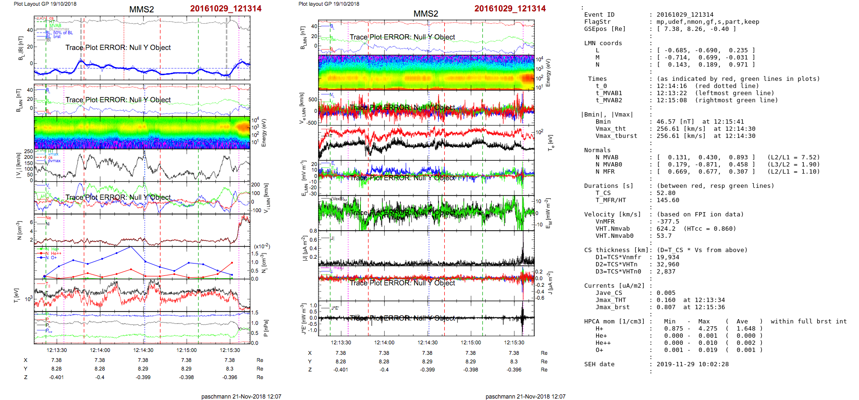Click the D1 thickness value '19,934'
This screenshot has height=400, width=859.
click(x=668, y=257)
